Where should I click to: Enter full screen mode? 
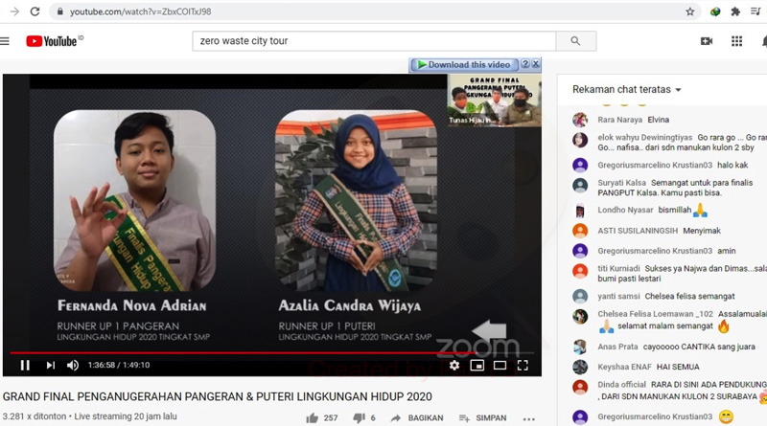coord(523,365)
